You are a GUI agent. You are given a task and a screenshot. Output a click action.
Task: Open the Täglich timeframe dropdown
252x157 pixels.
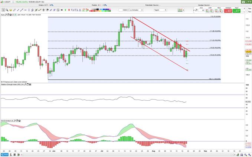tap(160, 10)
